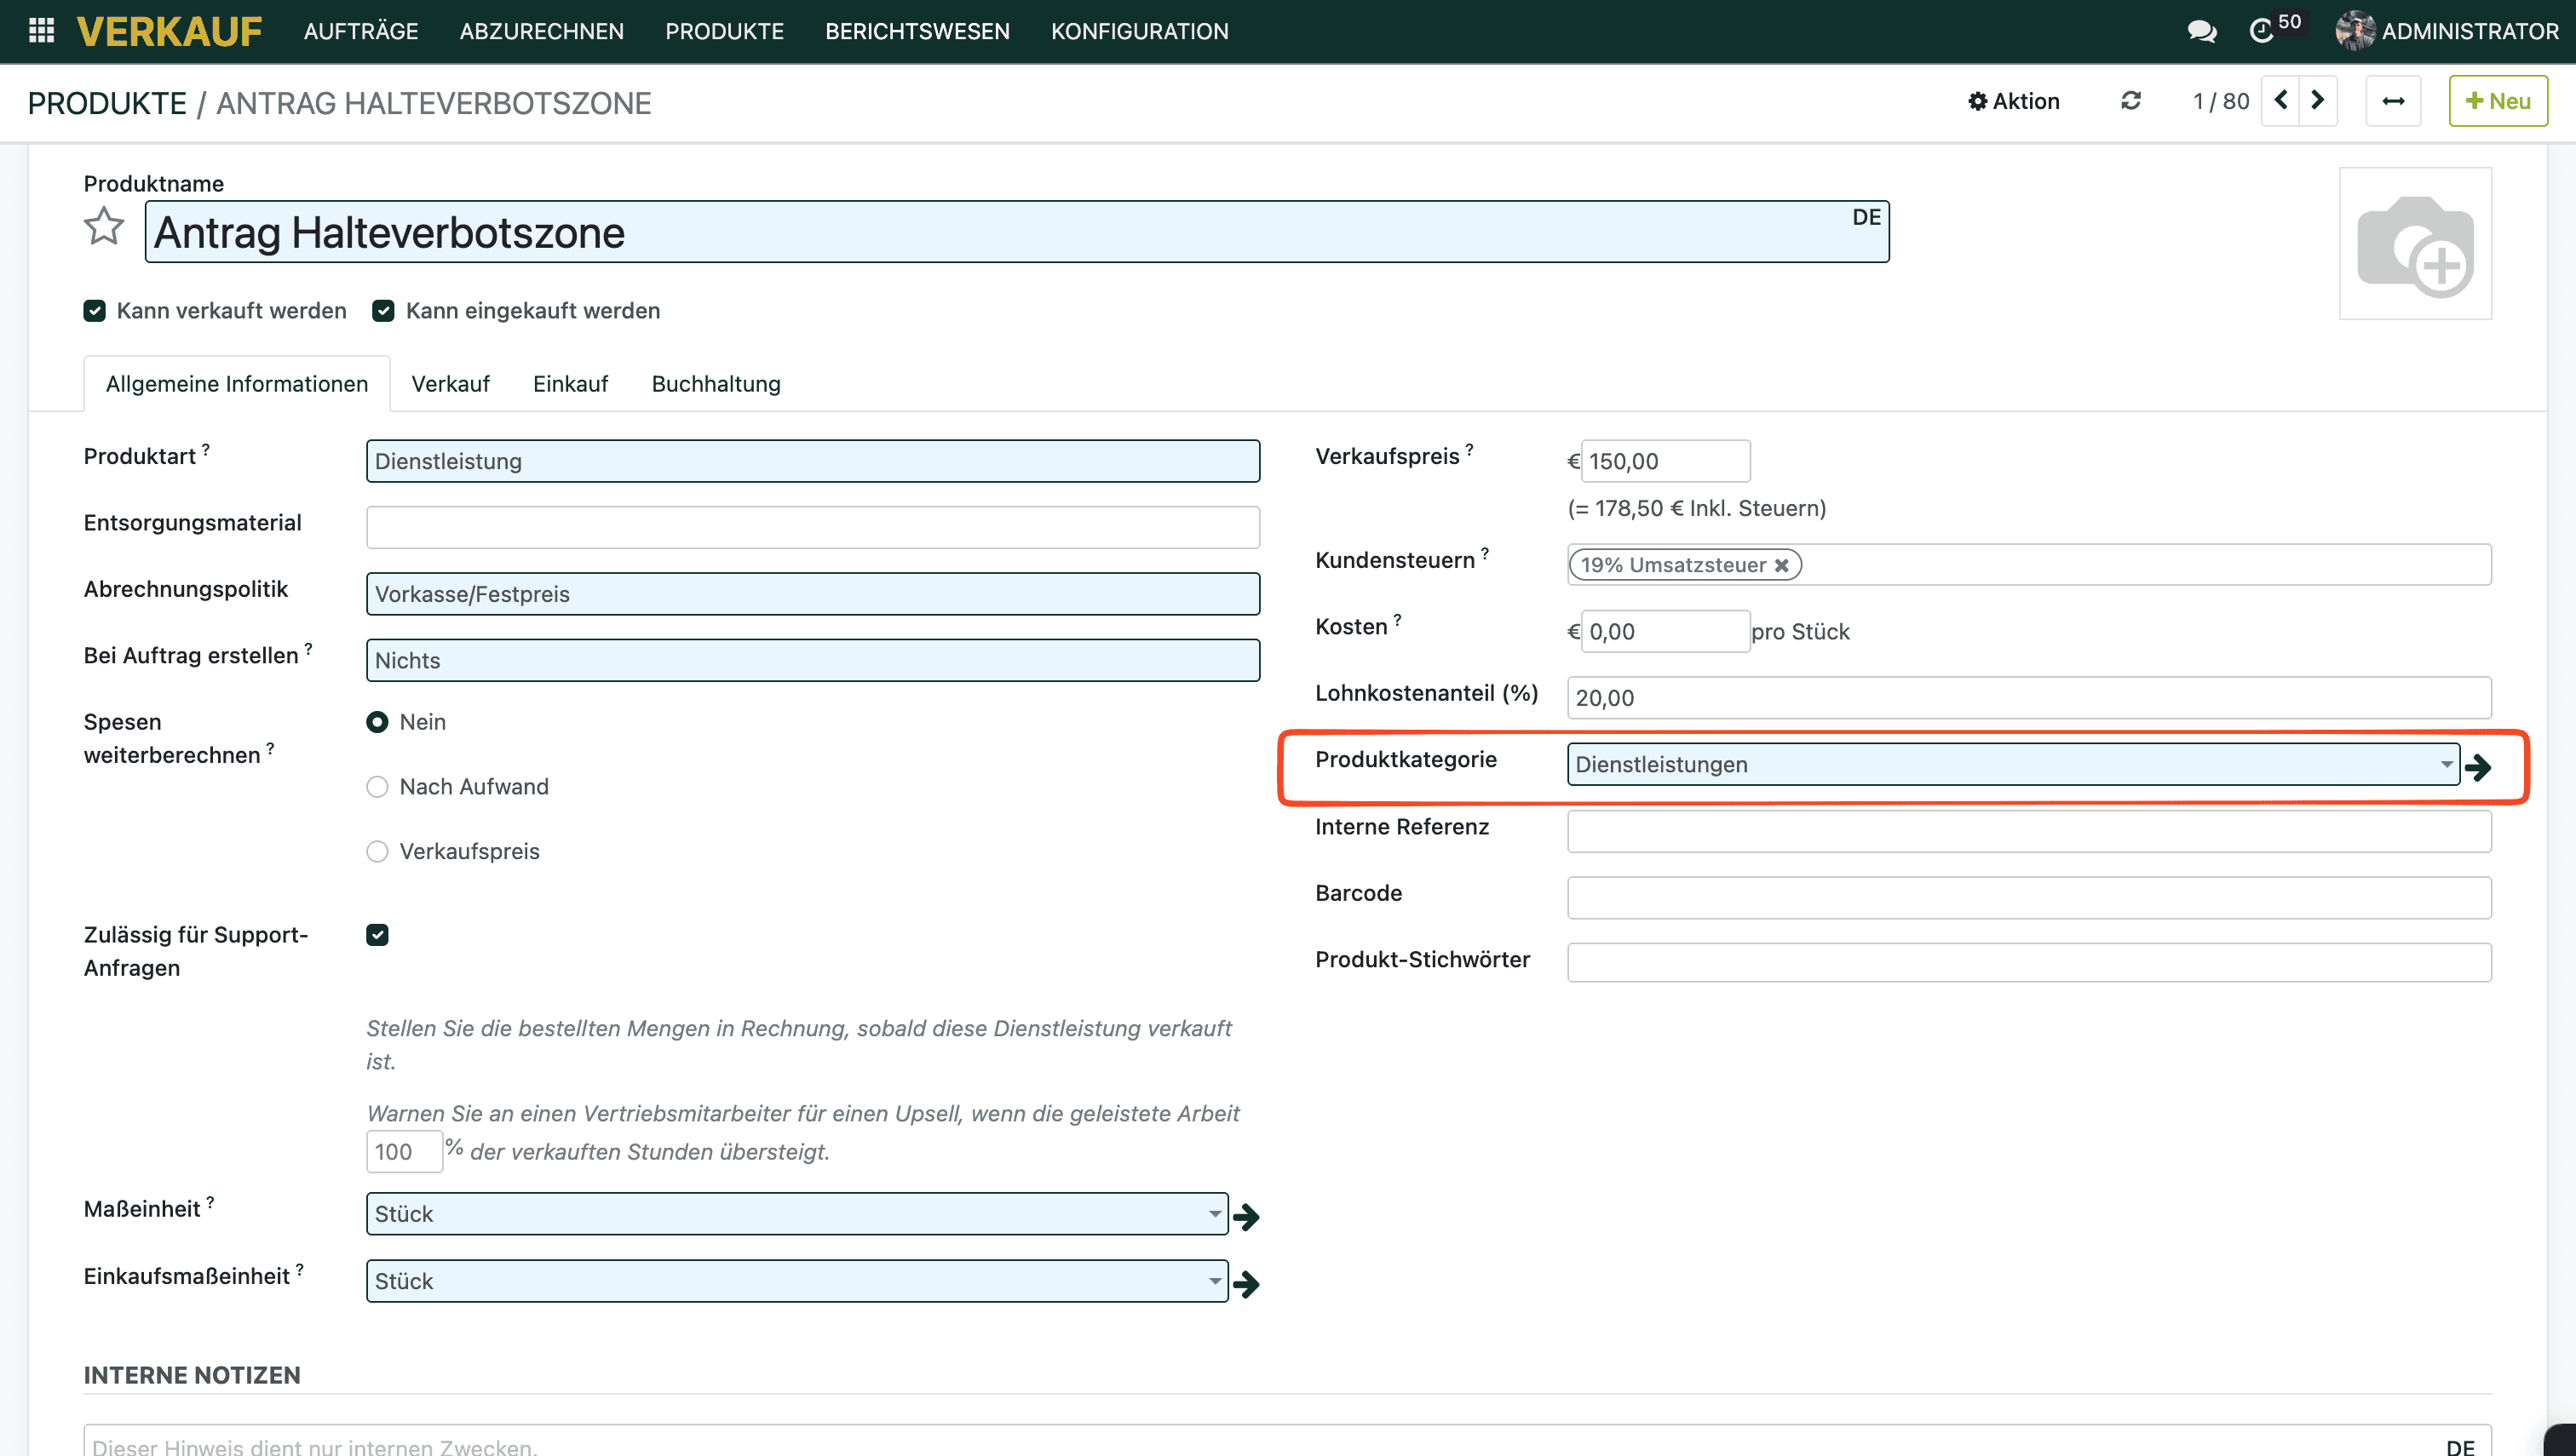2576x1456 pixels.
Task: Click the refresh record icon
Action: coord(2130,101)
